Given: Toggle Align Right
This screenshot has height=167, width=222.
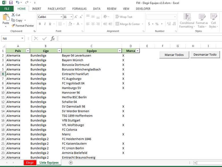Looking at the screenshot, I should pos(98,24).
